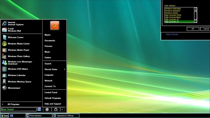Switch to Appearance Settings taskbar window
The image size is (210, 118).
click(66, 116)
